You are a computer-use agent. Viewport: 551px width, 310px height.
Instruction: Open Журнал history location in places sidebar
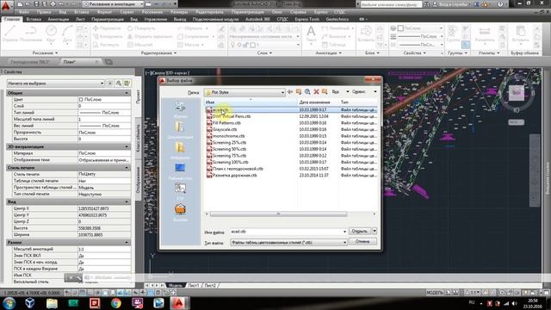[180, 109]
